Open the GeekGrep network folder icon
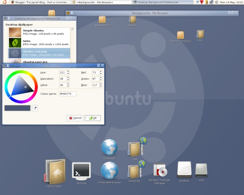 [136, 169]
